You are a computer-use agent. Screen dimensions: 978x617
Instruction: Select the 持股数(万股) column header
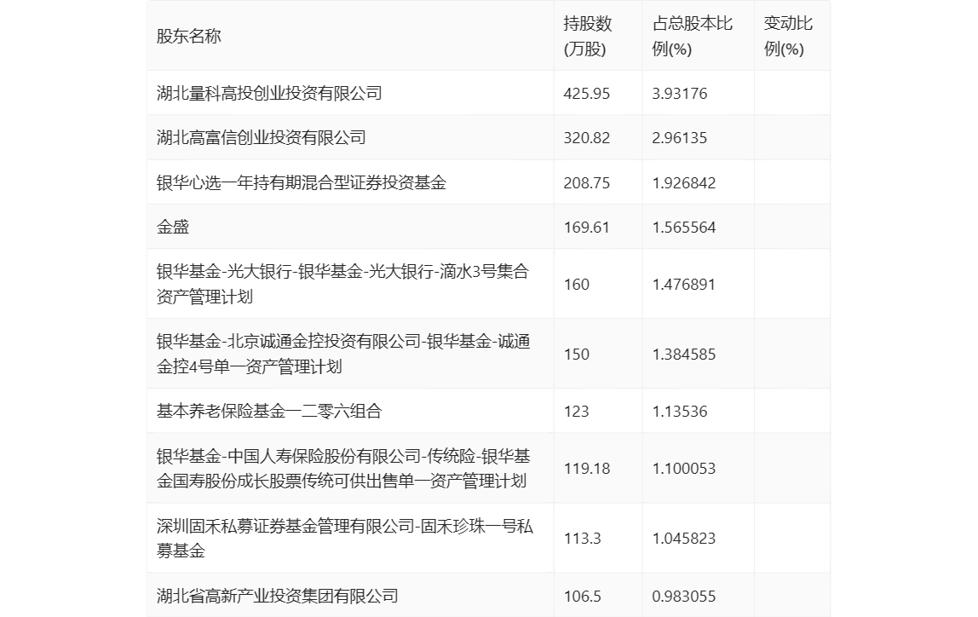click(x=588, y=36)
